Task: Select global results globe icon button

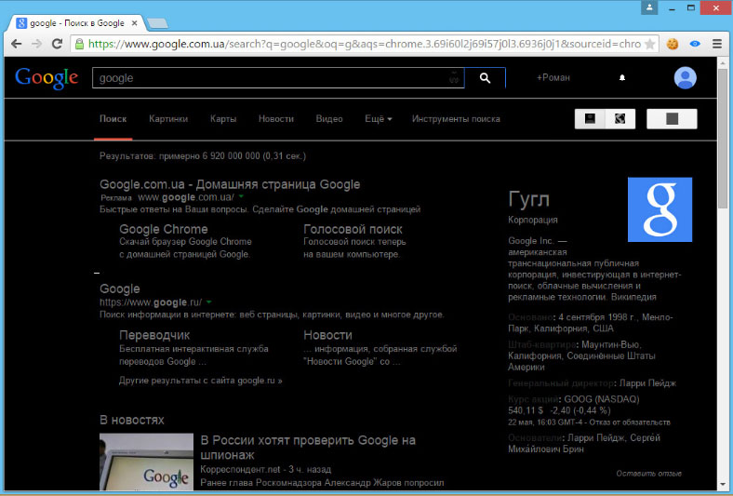Action: click(x=620, y=119)
